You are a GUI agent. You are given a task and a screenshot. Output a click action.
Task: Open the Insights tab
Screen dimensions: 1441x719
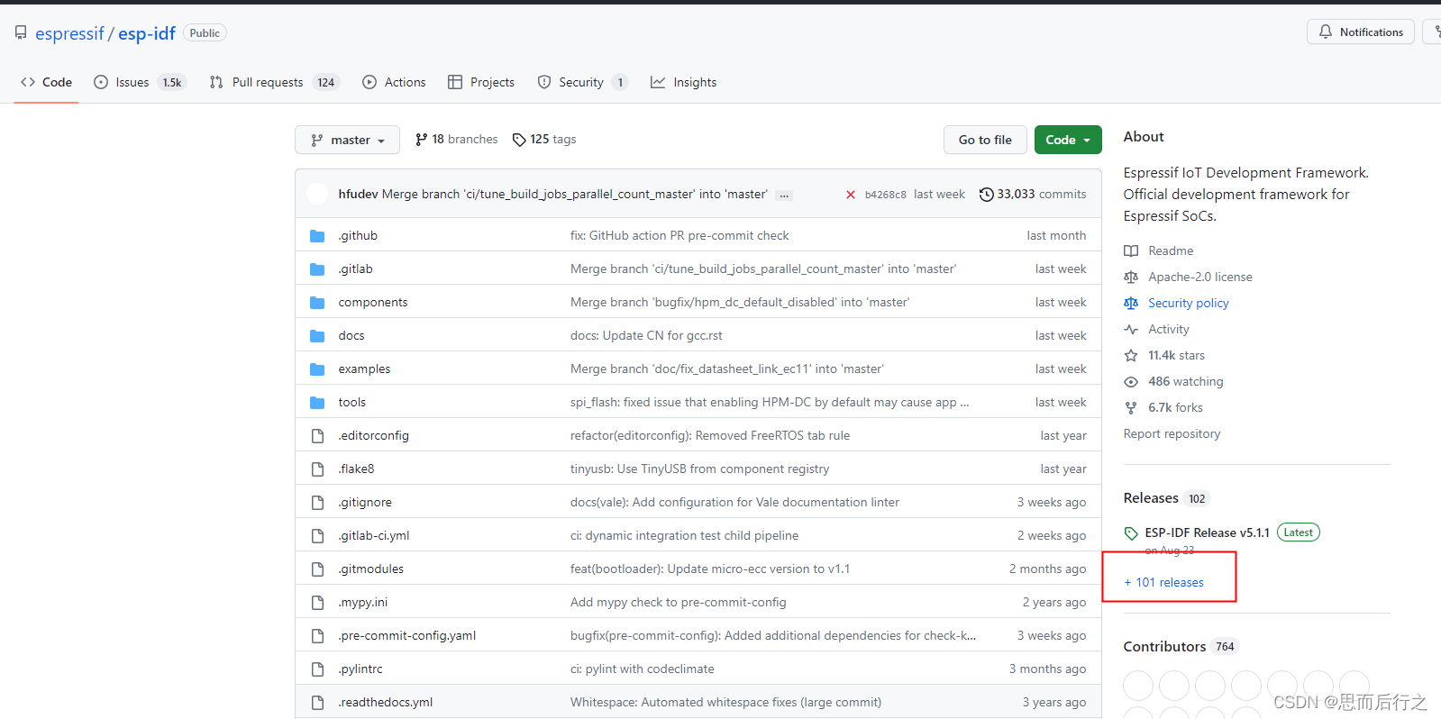(684, 82)
